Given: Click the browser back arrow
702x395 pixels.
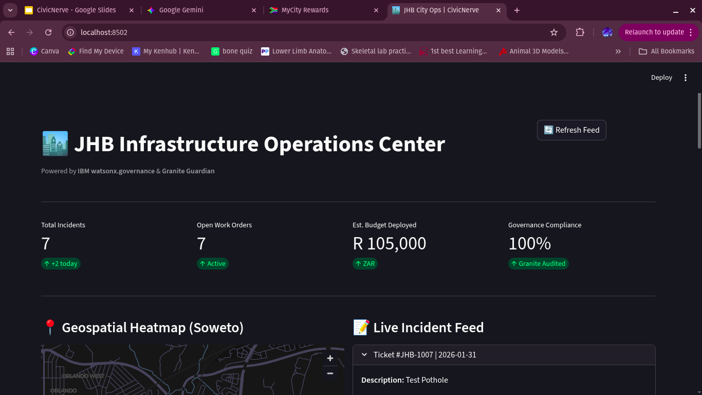Looking at the screenshot, I should pos(11,32).
